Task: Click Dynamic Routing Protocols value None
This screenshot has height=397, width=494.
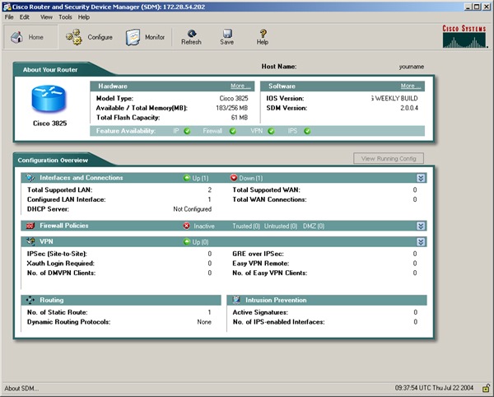Action: (x=204, y=322)
